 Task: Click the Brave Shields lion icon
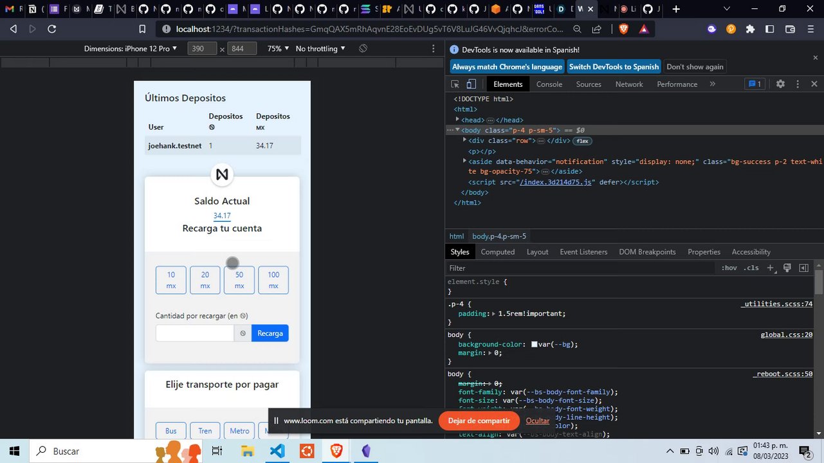623,29
